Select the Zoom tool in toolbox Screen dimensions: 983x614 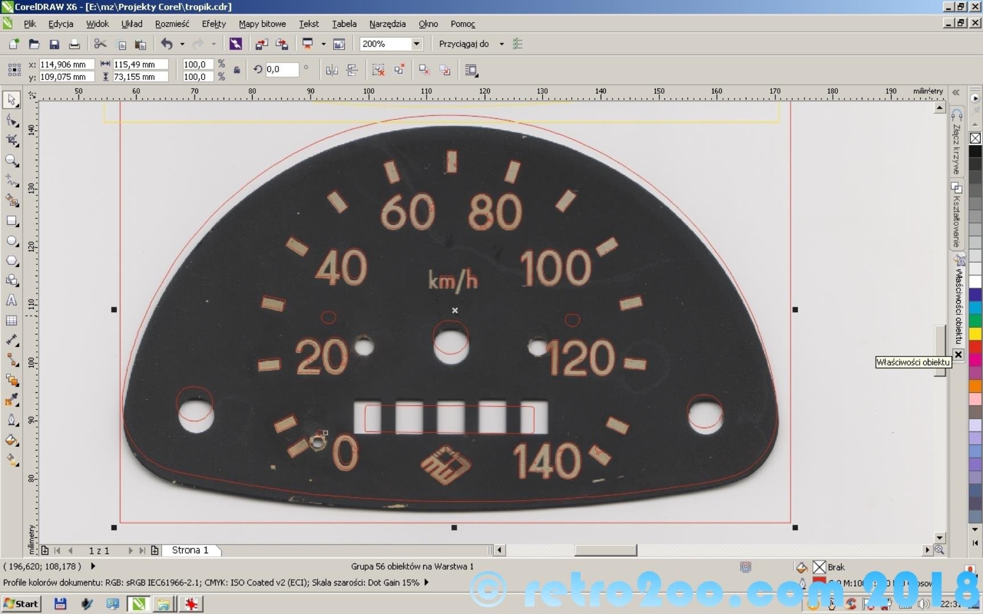pyautogui.click(x=11, y=161)
